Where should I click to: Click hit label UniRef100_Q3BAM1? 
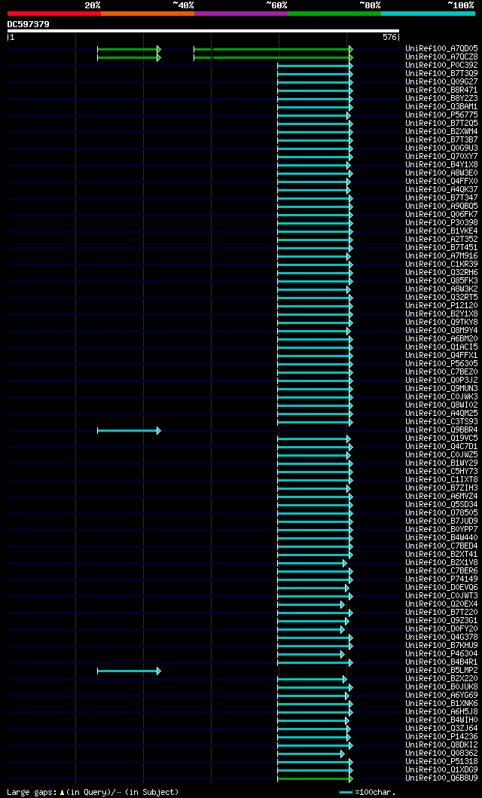tap(441, 106)
